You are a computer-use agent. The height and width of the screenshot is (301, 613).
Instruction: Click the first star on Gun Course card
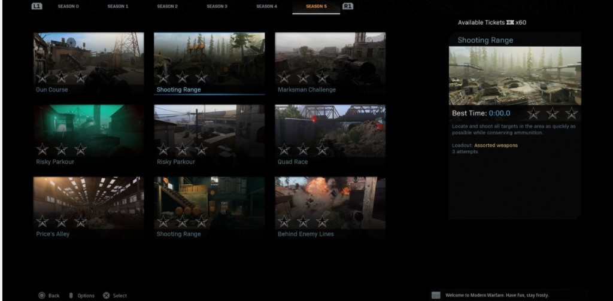pos(43,77)
